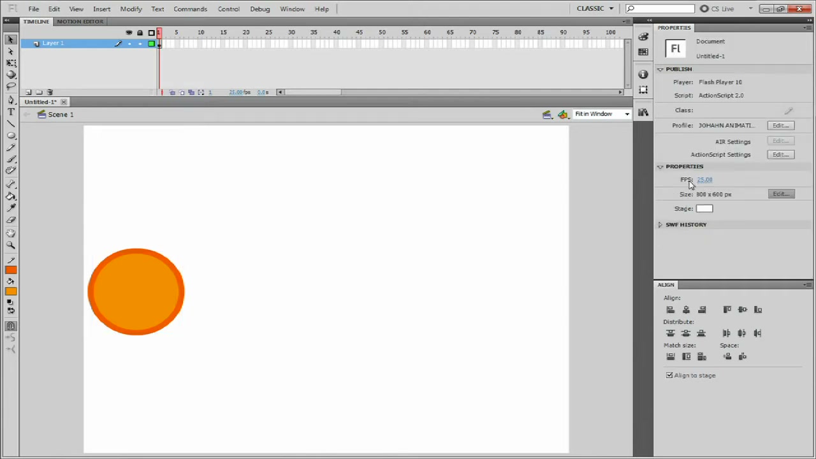Select the Eyedropper tool
Viewport: 816px width, 459px height.
pos(11,208)
